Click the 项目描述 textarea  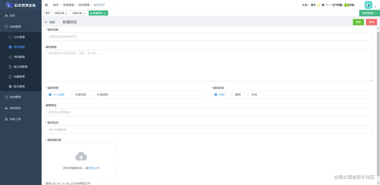[x=209, y=65]
